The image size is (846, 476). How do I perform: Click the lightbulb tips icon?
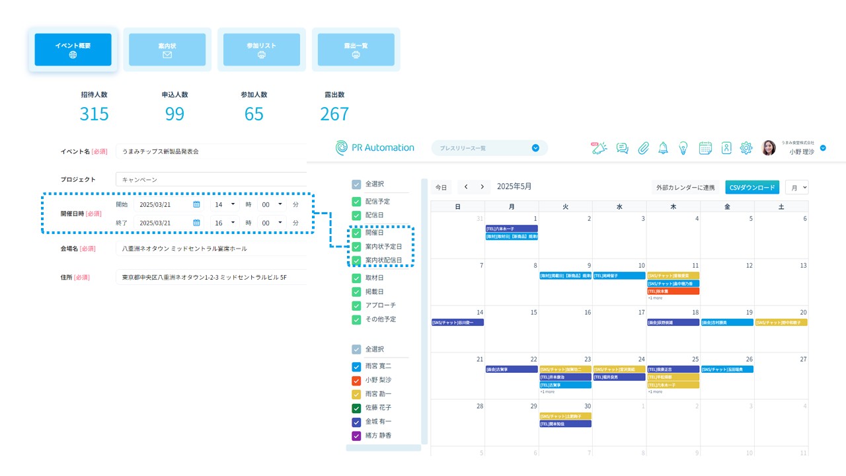coord(683,148)
